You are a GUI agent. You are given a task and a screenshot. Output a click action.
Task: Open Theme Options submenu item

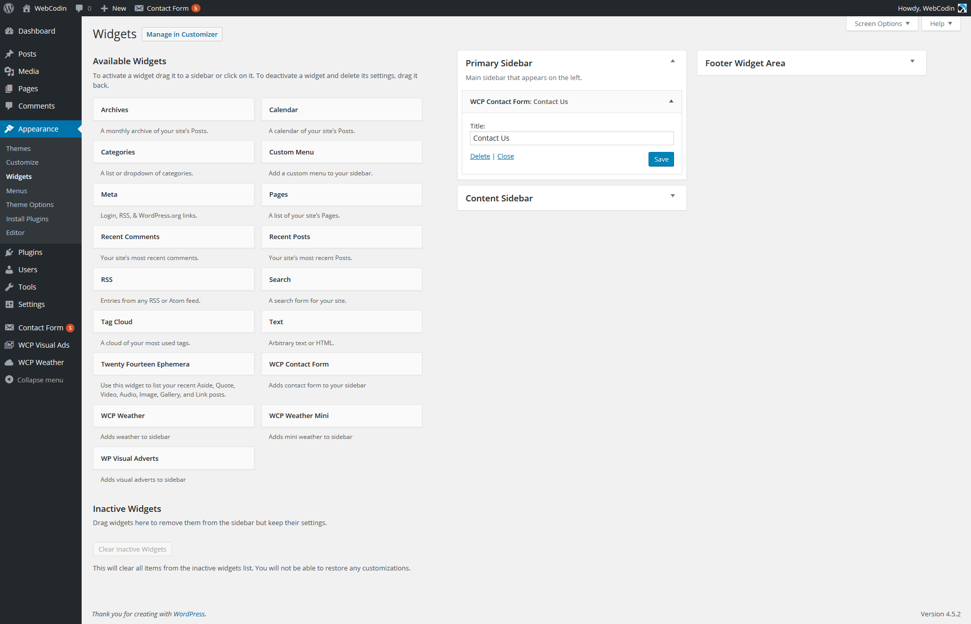(30, 204)
